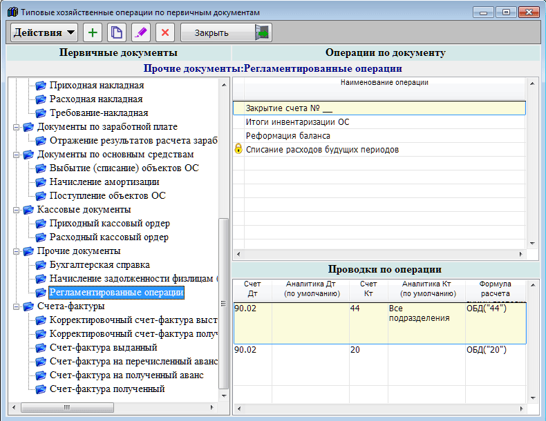Click folder icon next to Счет-фактура выданный
The image size is (546, 421).
[41, 347]
